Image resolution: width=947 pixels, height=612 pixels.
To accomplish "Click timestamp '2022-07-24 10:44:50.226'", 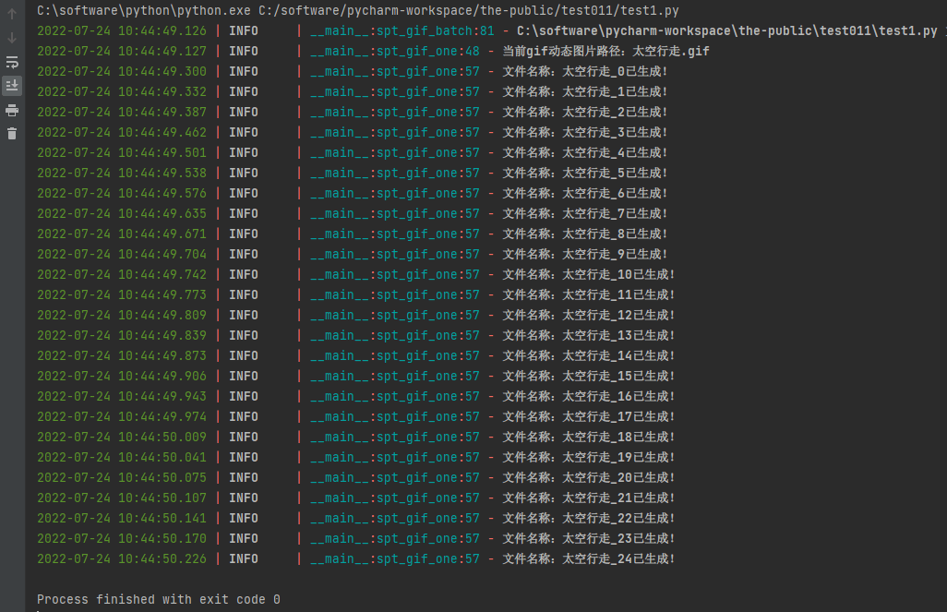I will [x=122, y=558].
